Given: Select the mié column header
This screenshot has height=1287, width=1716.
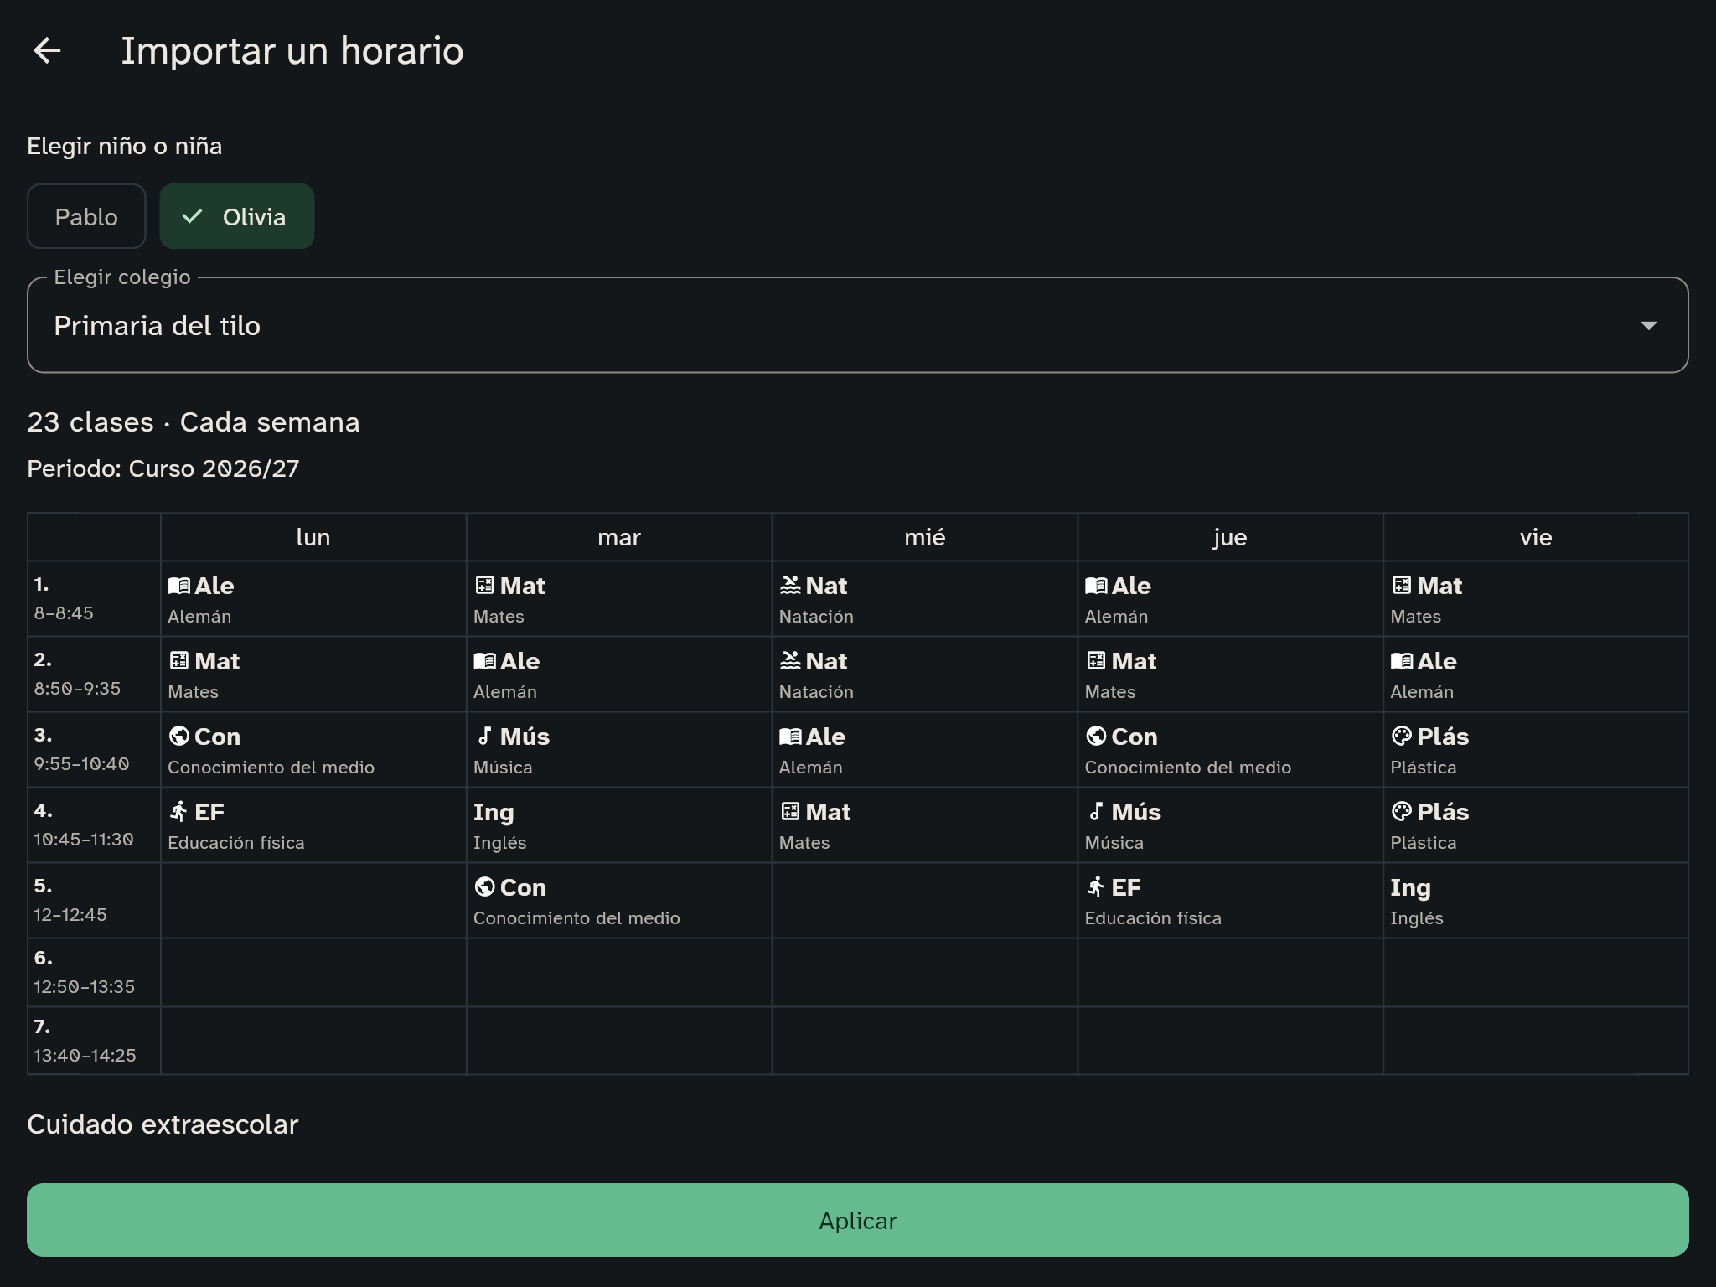Looking at the screenshot, I should coord(924,537).
